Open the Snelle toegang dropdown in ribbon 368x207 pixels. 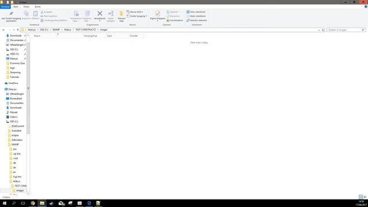click(x=137, y=16)
